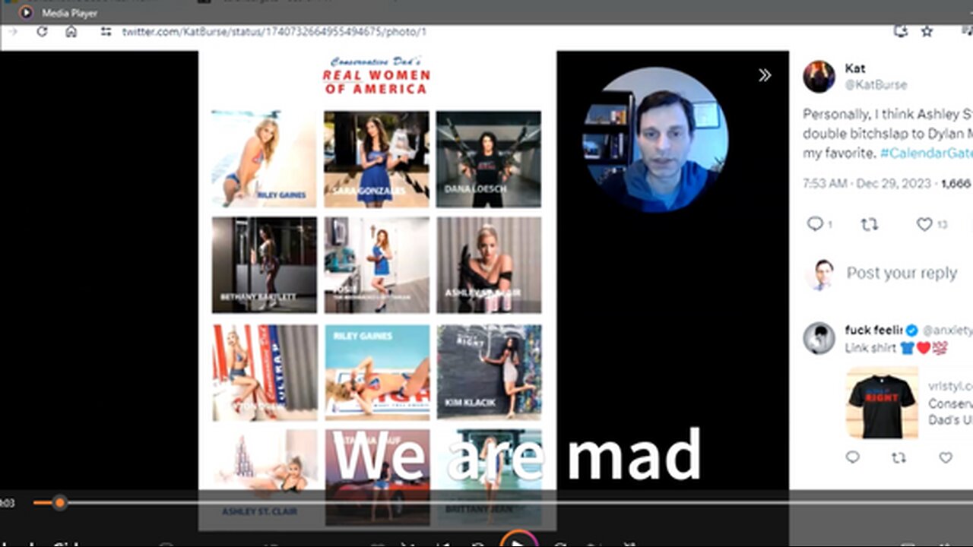The height and width of the screenshot is (547, 973).
Task: Bookmark this page with the star icon
Action: [927, 31]
